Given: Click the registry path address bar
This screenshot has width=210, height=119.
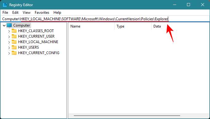Looking at the screenshot, I should coord(105,19).
